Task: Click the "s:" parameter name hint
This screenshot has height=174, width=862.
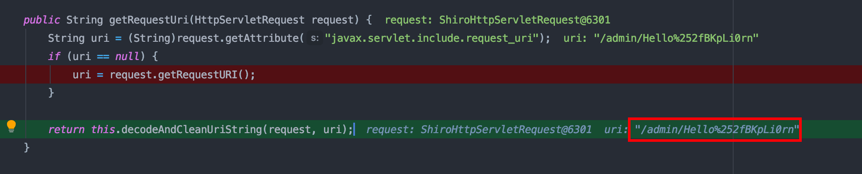Action: 314,38
